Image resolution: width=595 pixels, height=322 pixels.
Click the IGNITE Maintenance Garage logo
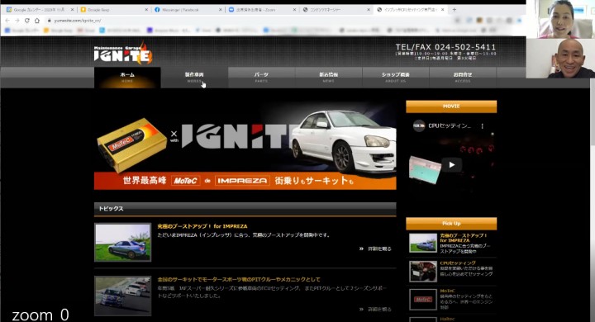point(123,53)
